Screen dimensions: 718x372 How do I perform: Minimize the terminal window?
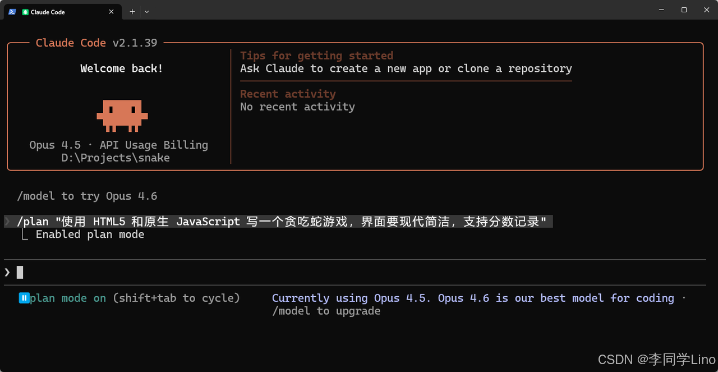pyautogui.click(x=662, y=10)
